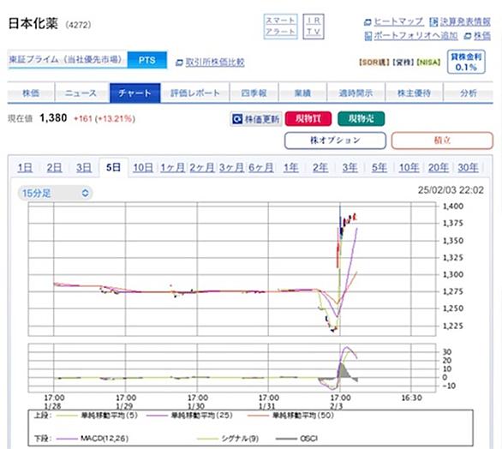The width and height of the screenshot is (502, 449).
Task: Open the 適時開示 tab
Action: click(356, 93)
